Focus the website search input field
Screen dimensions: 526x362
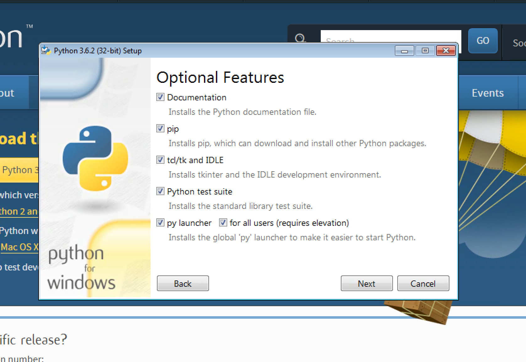(x=391, y=37)
